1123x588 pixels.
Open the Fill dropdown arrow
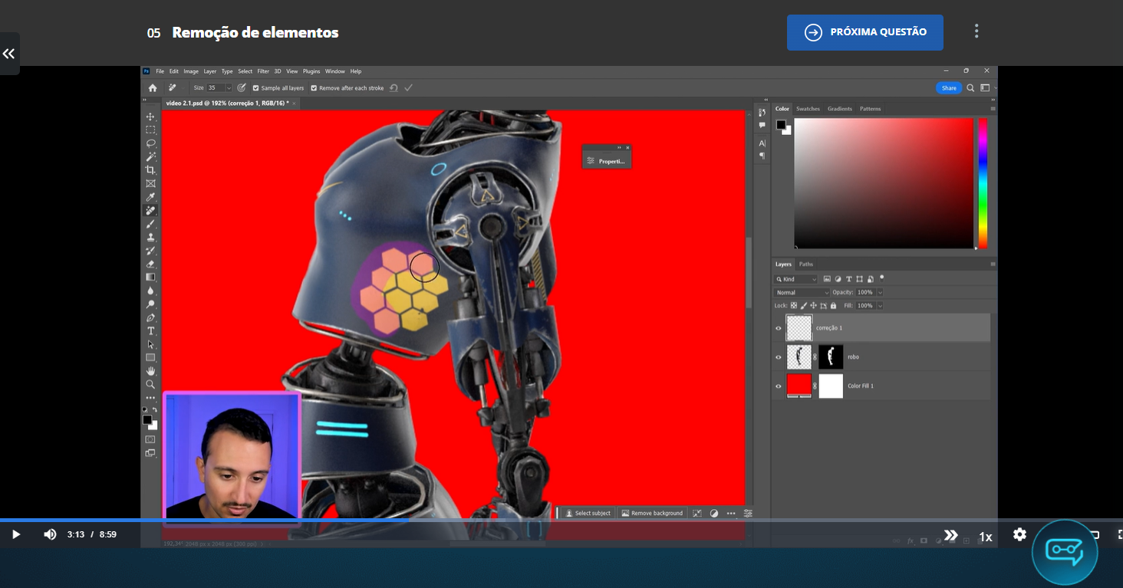pos(880,305)
